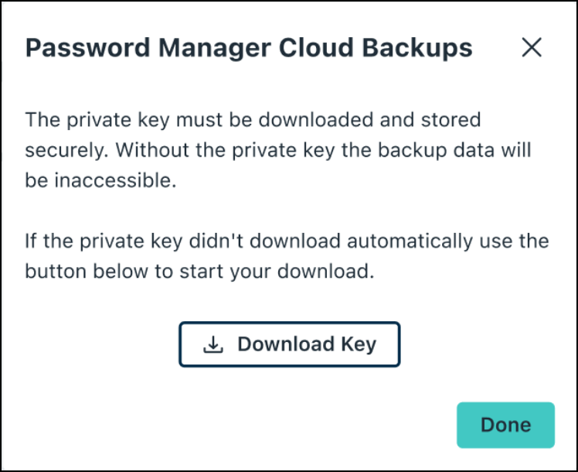Click the download arrow icon
The image size is (578, 472).
point(213,345)
